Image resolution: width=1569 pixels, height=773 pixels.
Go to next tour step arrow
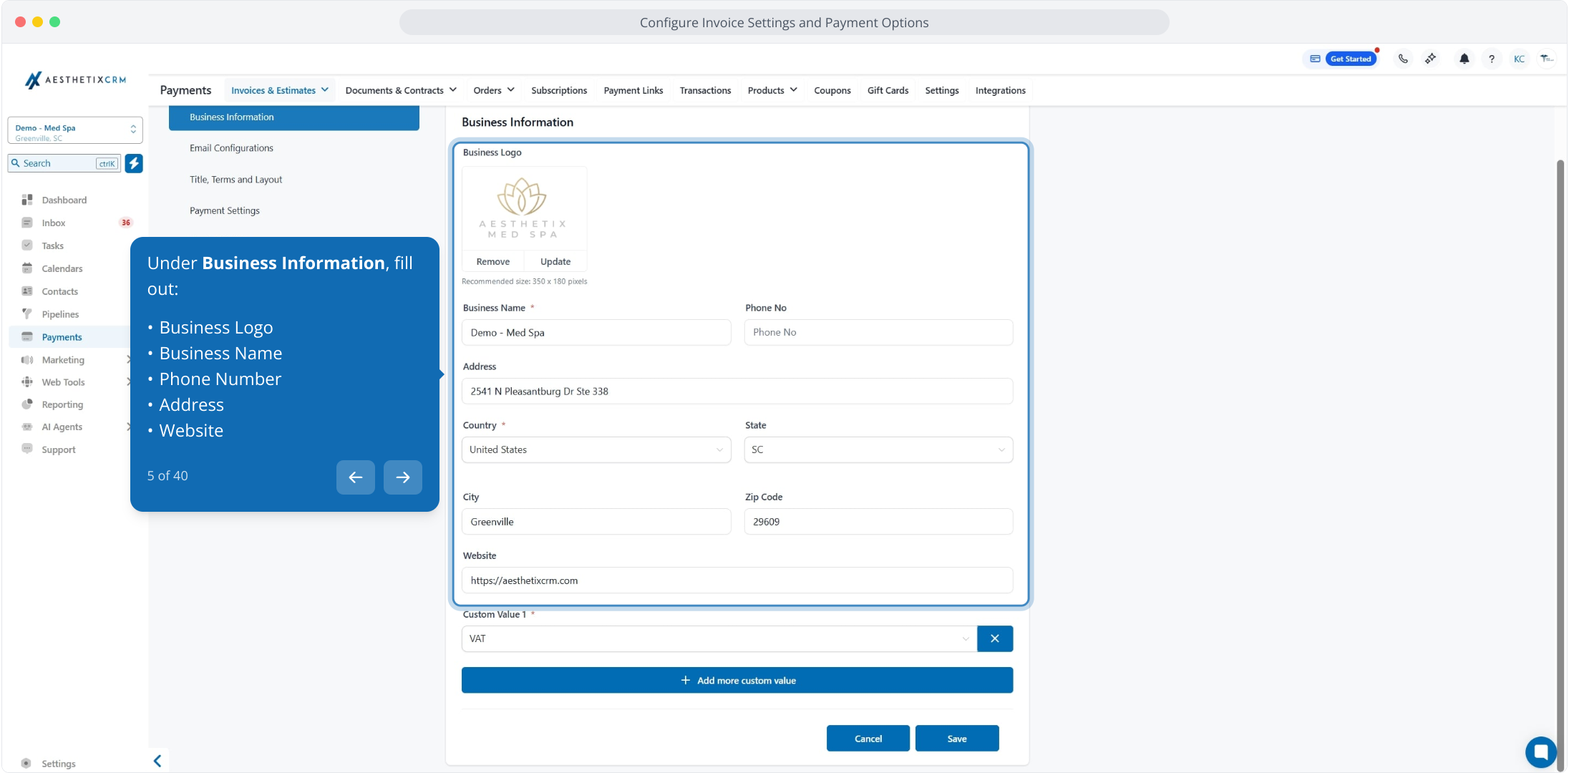pyautogui.click(x=402, y=477)
